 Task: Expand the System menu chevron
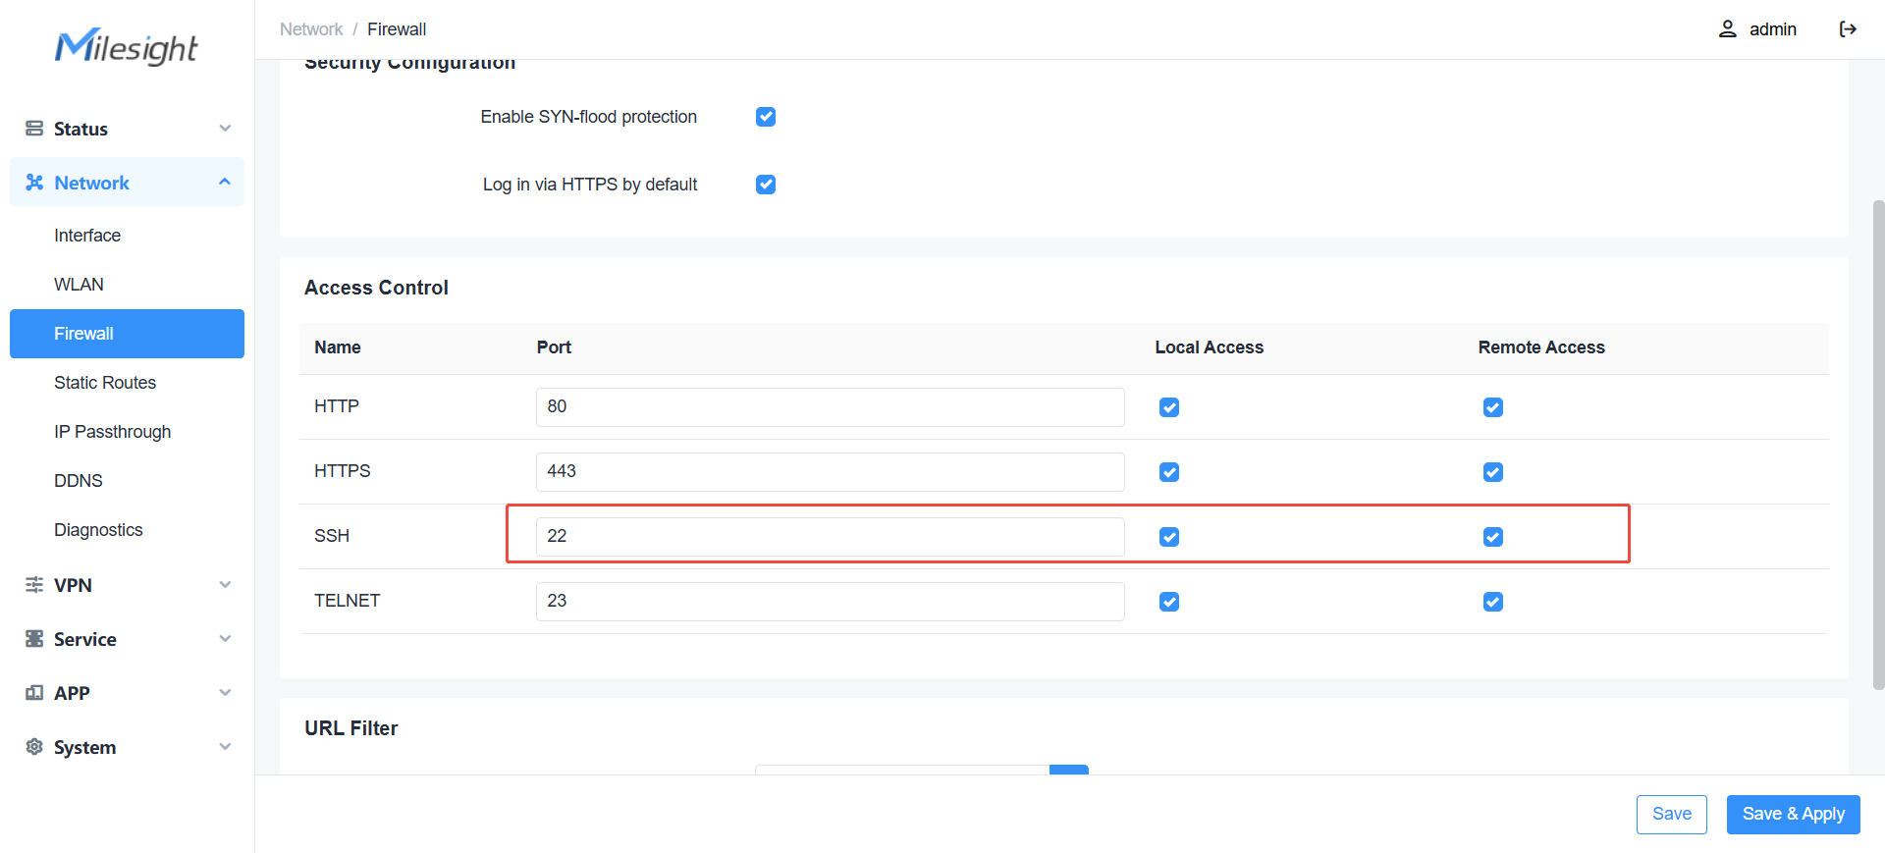pos(225,747)
